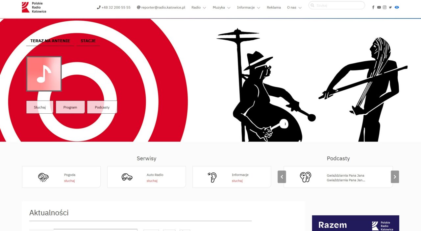
Task: Click słuchaj under Informacje service
Action: coord(237,181)
